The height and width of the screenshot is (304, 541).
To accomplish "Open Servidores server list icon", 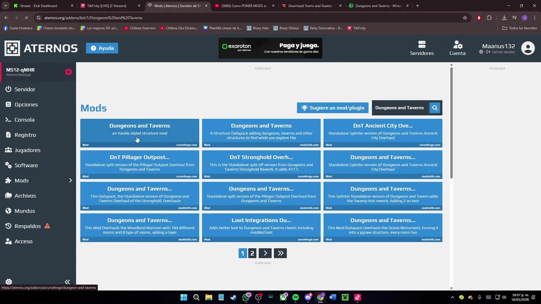I will pyautogui.click(x=422, y=44).
